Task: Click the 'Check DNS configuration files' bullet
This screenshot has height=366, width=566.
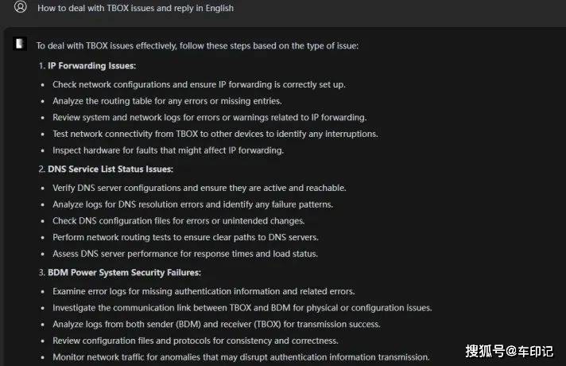Action: coord(179,220)
